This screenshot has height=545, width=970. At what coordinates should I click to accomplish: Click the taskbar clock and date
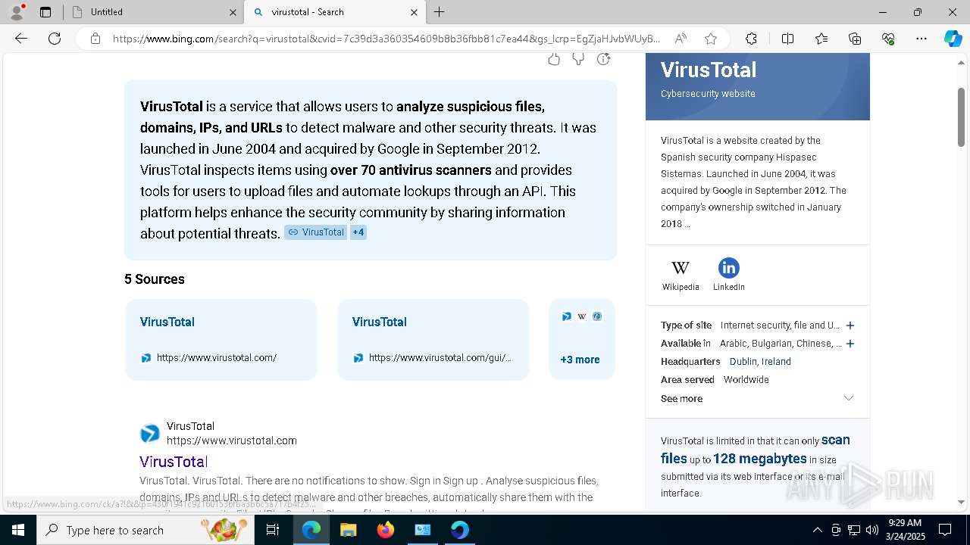904,530
